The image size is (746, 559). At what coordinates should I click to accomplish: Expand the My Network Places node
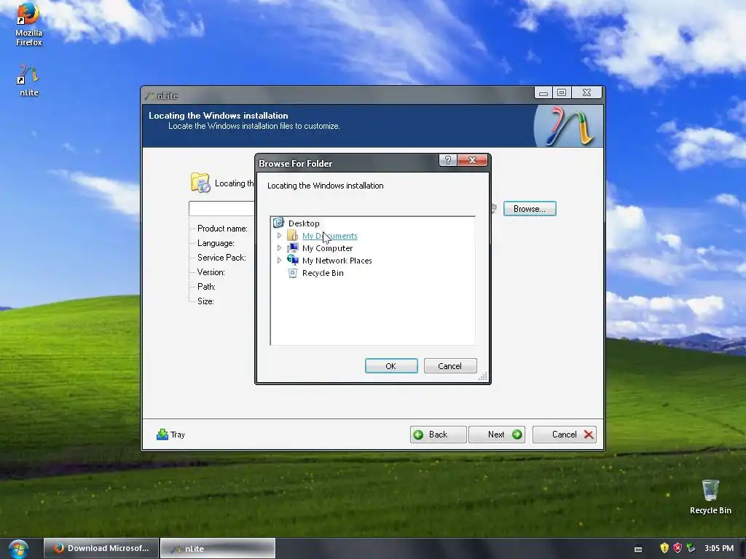279,260
